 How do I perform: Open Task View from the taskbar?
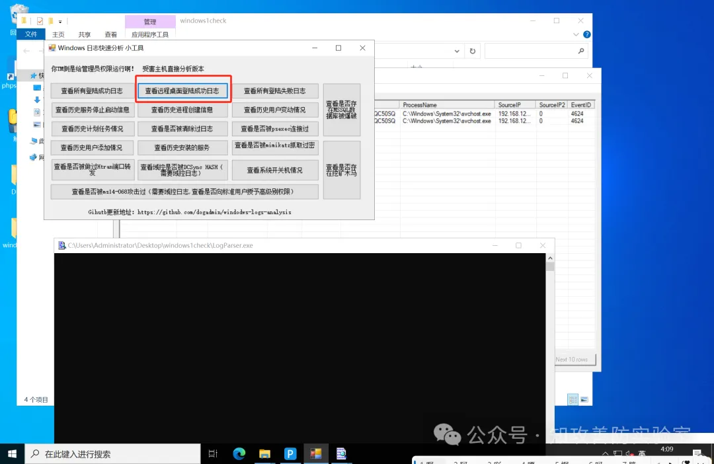pyautogui.click(x=213, y=453)
